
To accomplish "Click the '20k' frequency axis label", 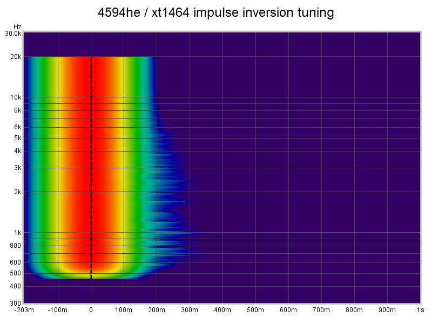I will coord(16,57).
